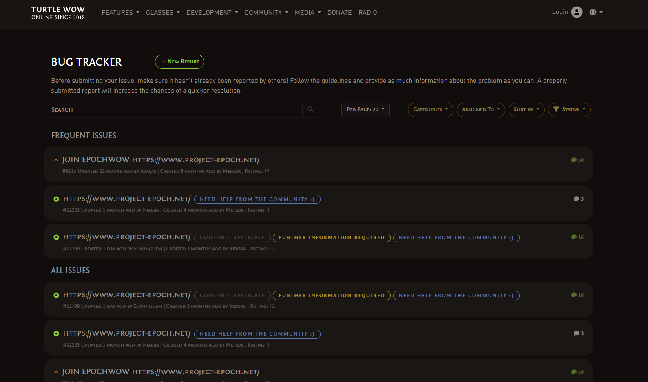Click Couldn't Replicate tag in All Issues
This screenshot has width=648, height=382.
tap(232, 296)
